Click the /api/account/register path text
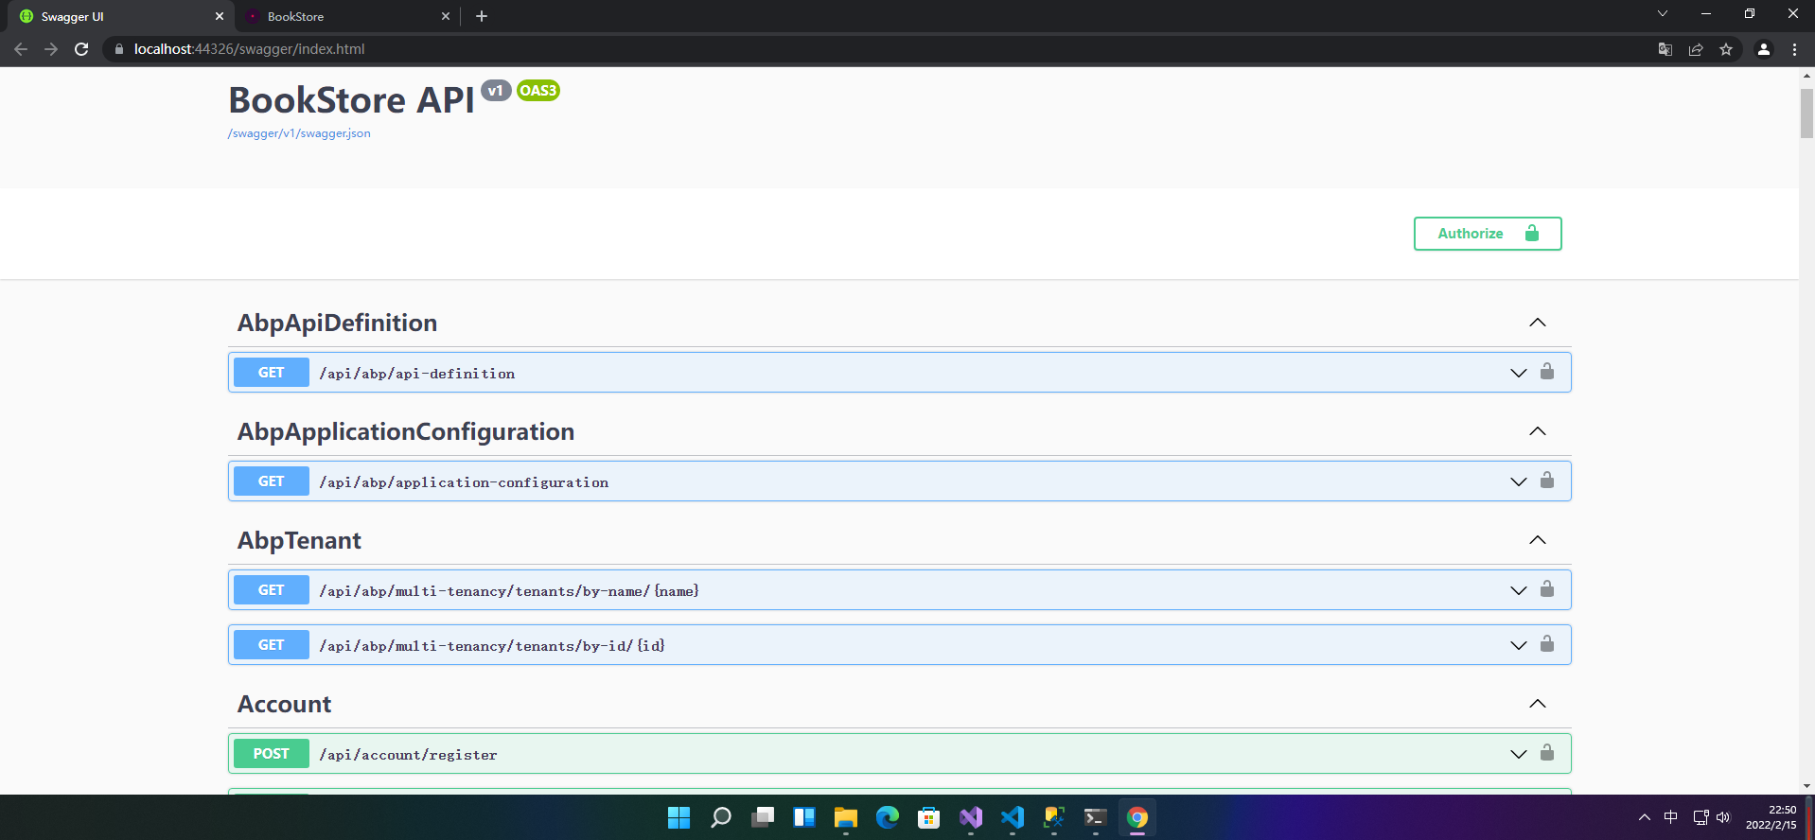Image resolution: width=1815 pixels, height=840 pixels. tap(408, 755)
